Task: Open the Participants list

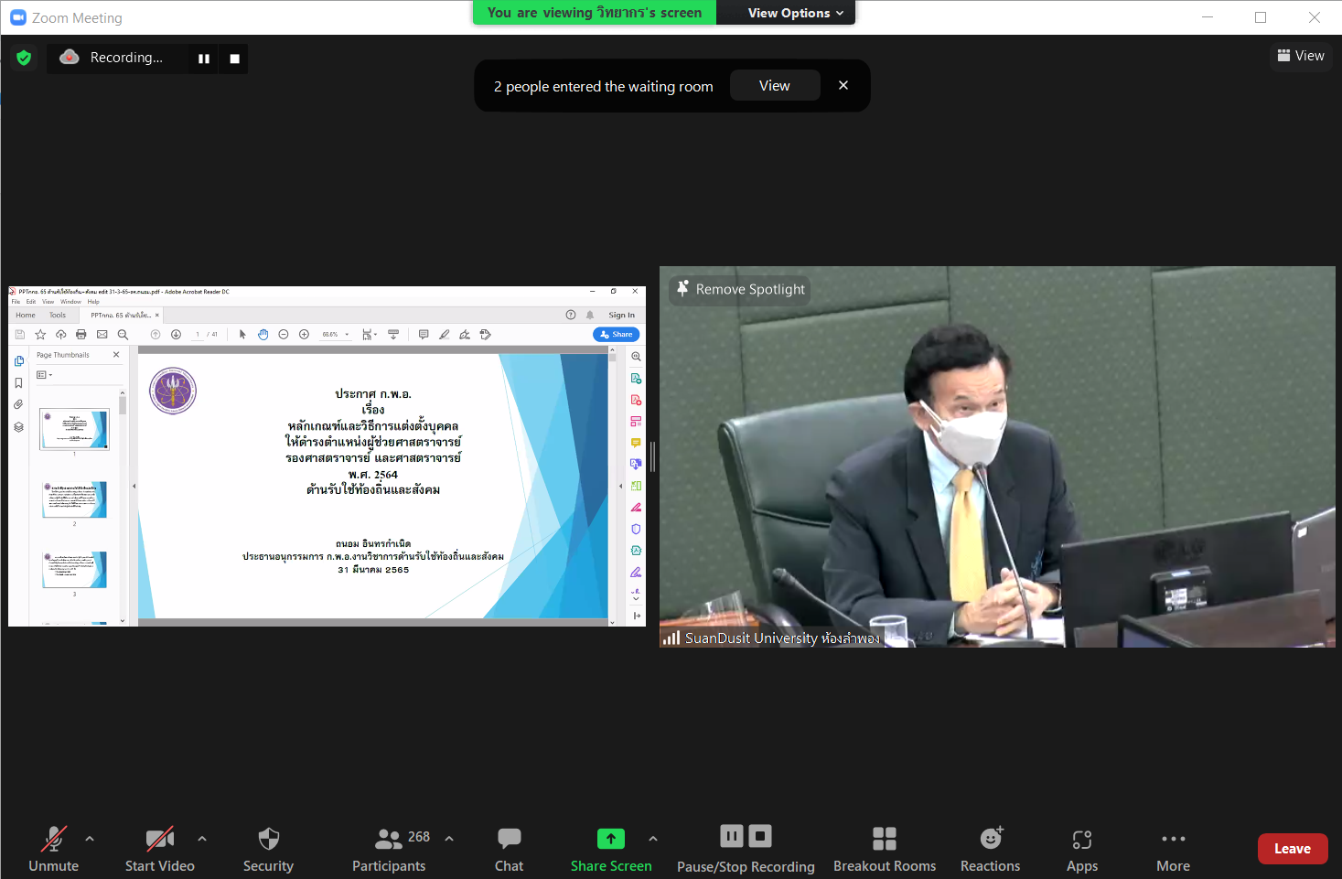Action: point(390,849)
